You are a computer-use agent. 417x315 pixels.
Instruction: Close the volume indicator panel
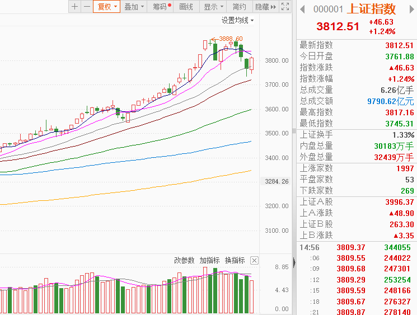[x=254, y=261]
